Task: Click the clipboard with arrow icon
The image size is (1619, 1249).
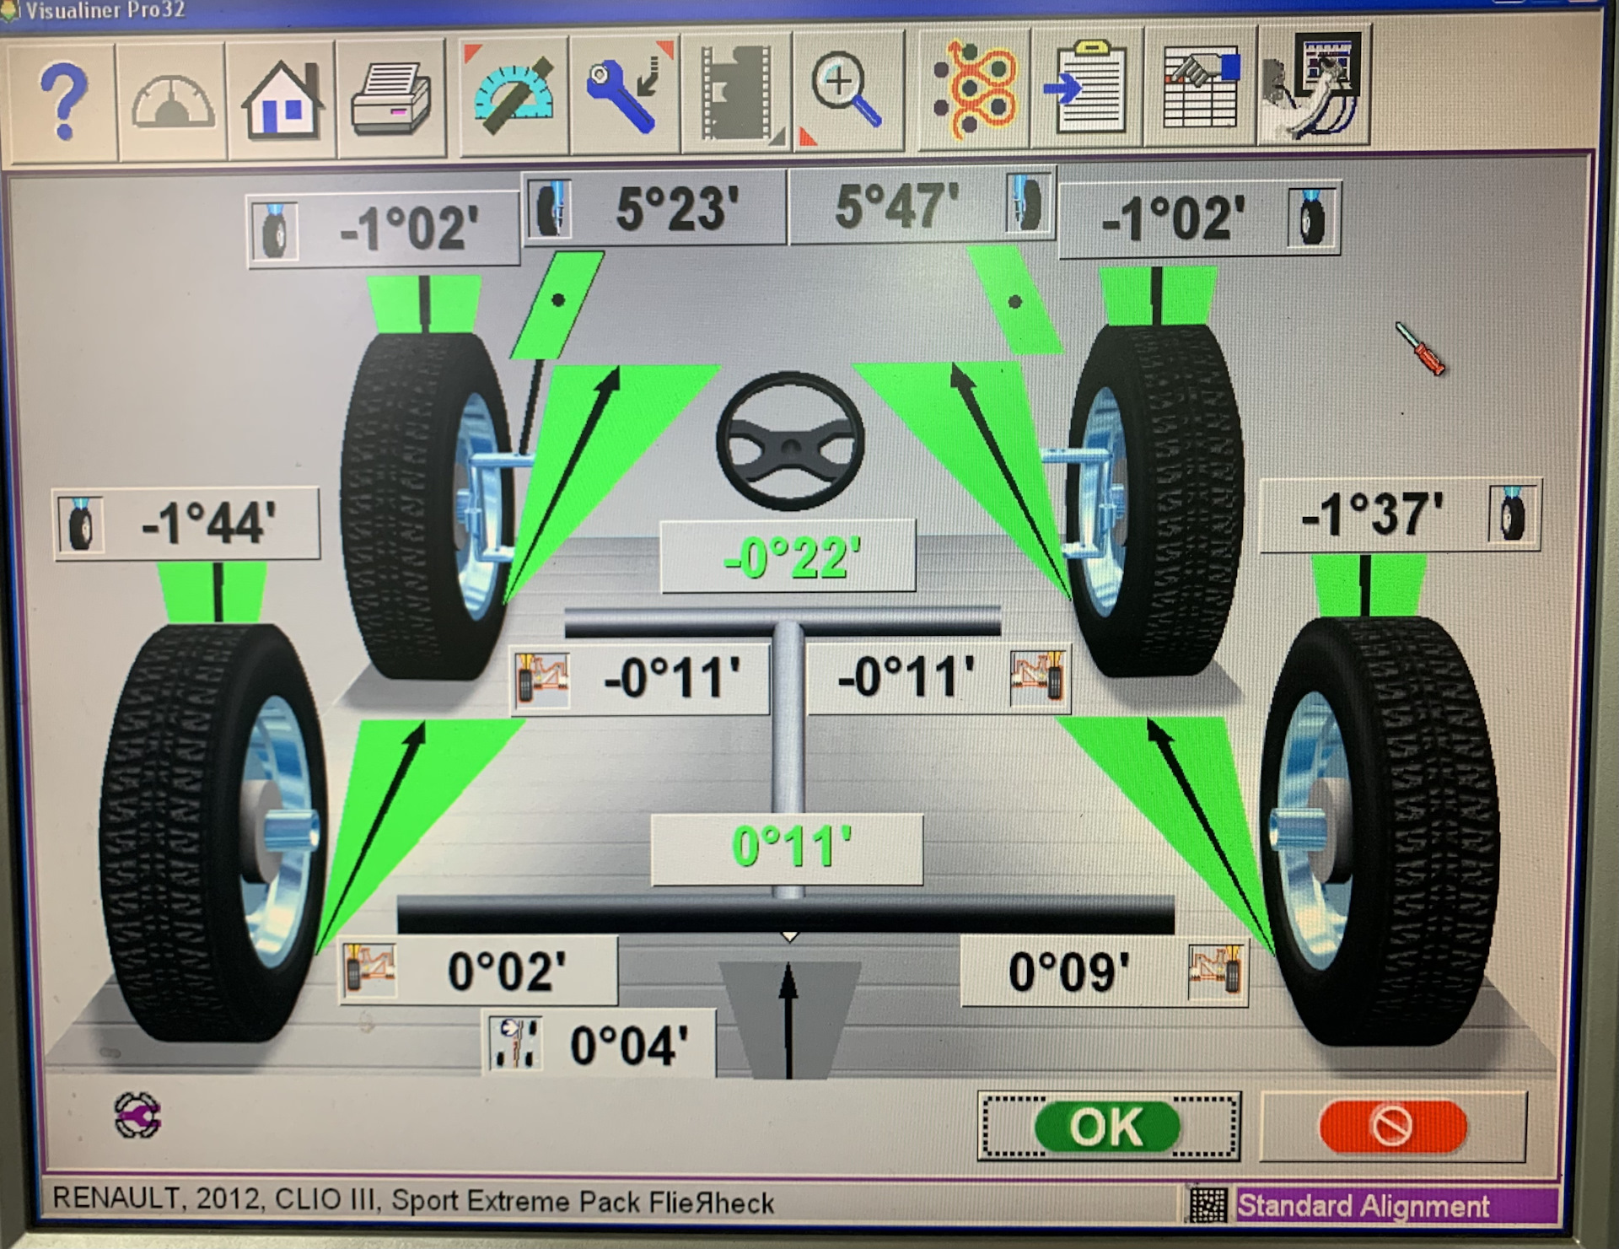Action: (1088, 89)
